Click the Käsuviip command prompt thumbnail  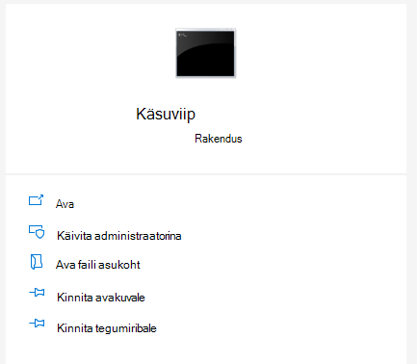tap(205, 53)
